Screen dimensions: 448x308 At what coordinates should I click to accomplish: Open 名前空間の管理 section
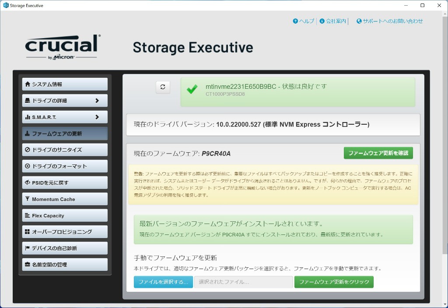[65, 265]
